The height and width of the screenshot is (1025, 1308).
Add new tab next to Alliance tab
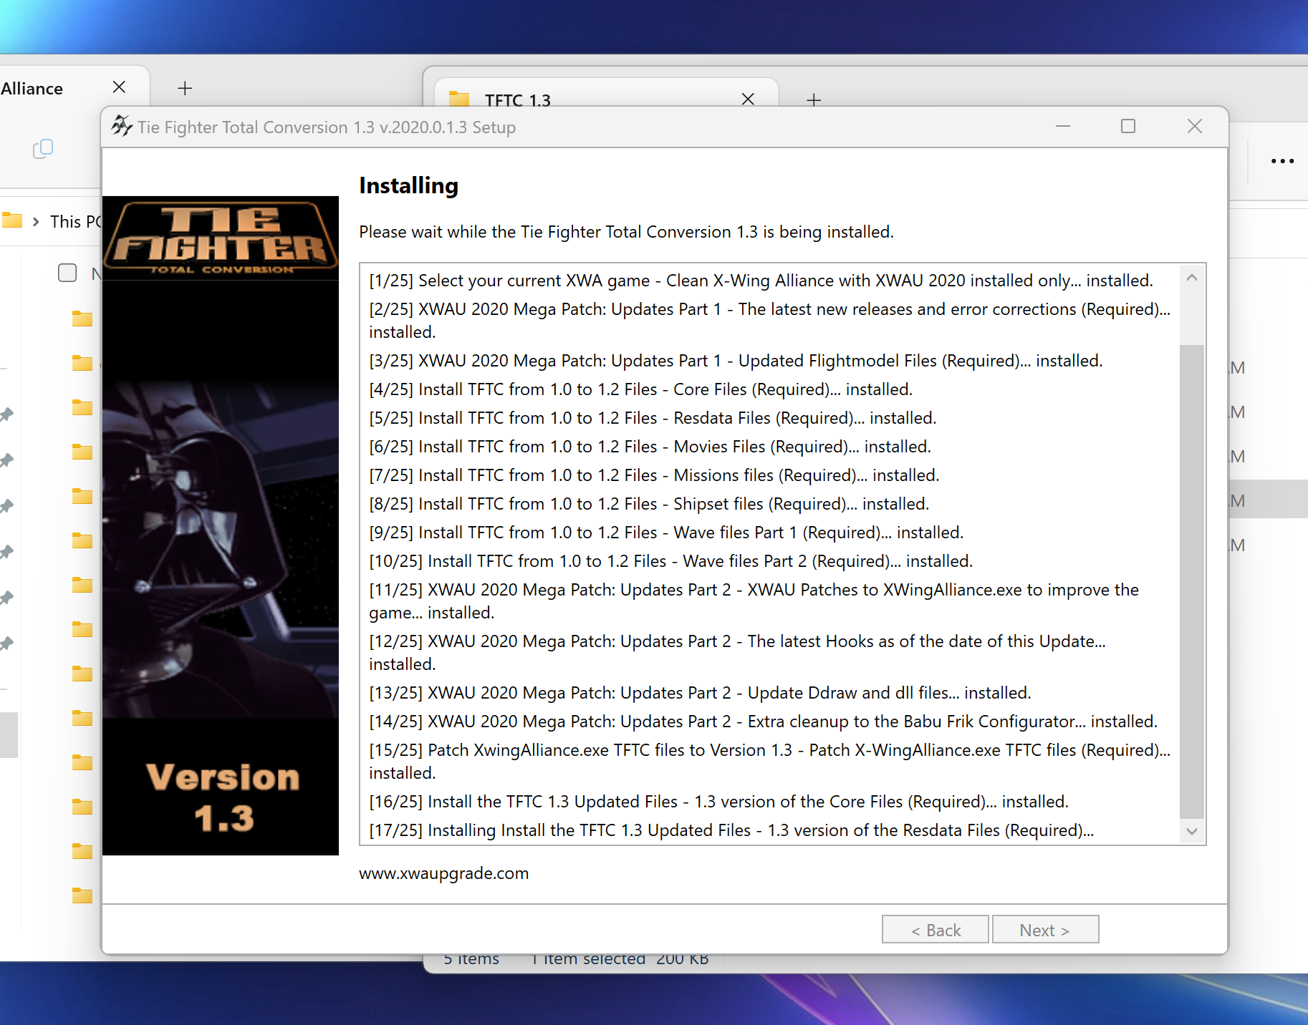[x=185, y=88]
